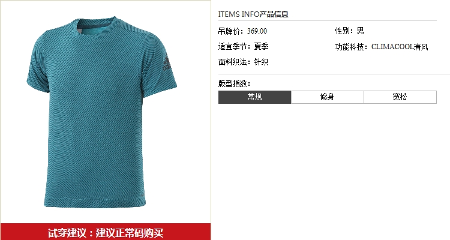Viewport: 450px width, 240px height.
Task: Click the 版型指数 label
Action: click(x=234, y=83)
